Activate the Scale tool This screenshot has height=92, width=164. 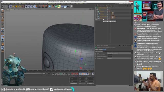16,6
